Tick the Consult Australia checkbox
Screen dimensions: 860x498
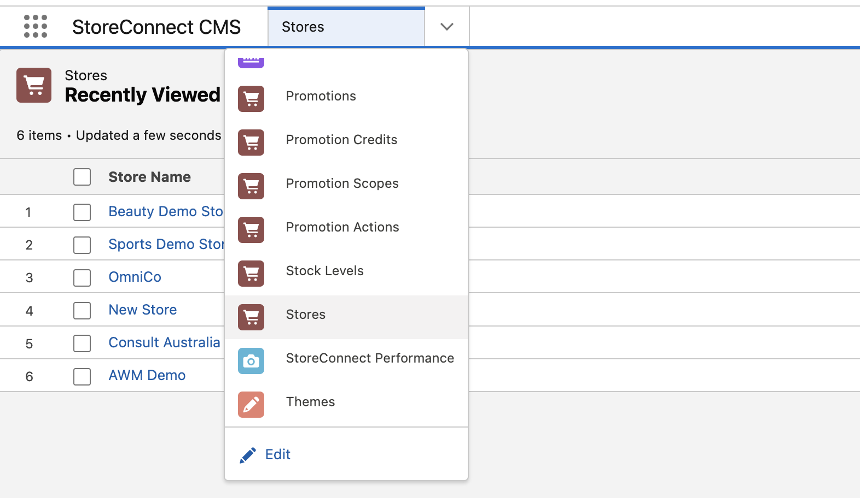click(82, 343)
